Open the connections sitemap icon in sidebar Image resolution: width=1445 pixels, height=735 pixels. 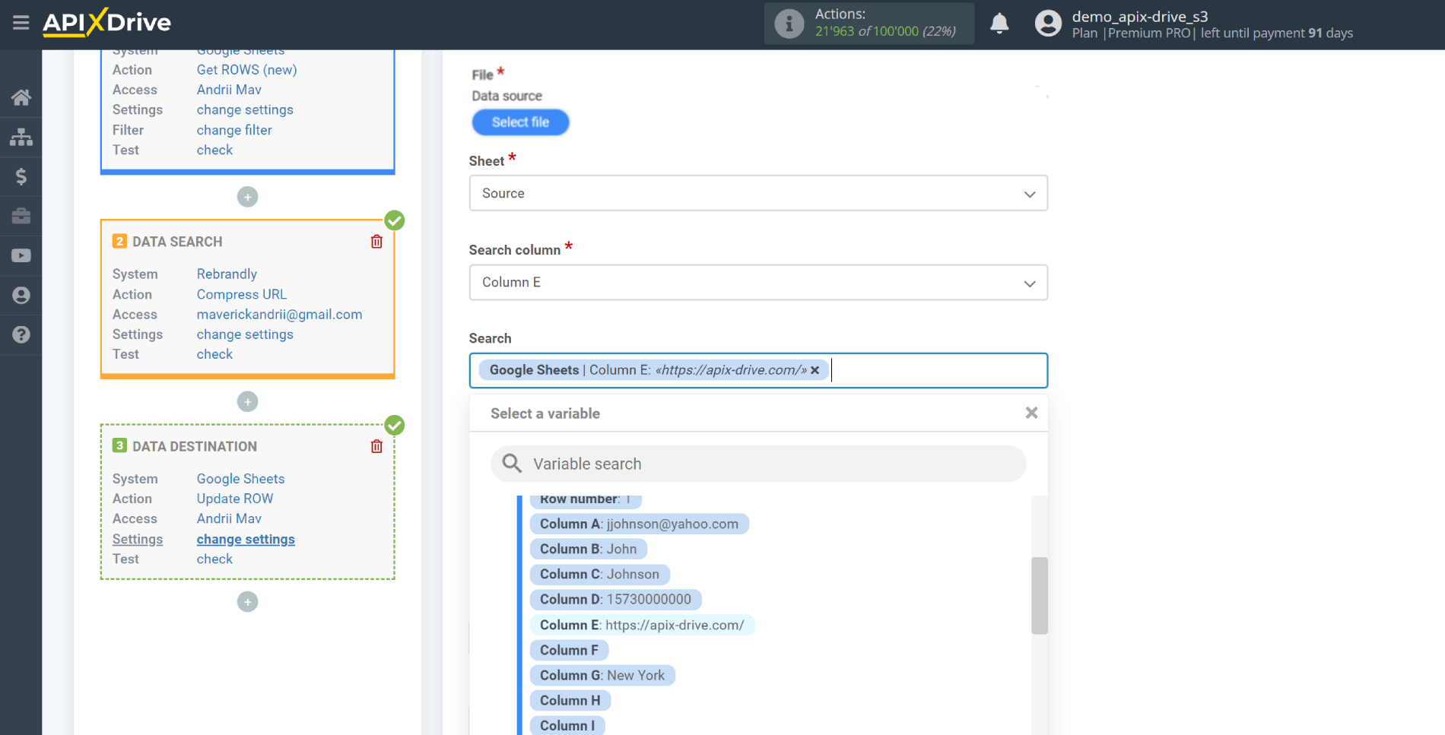[21, 137]
